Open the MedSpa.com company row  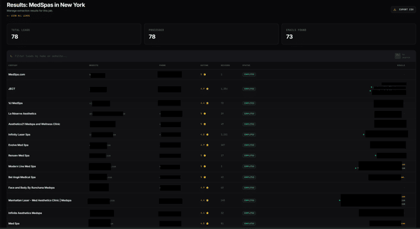211,74
